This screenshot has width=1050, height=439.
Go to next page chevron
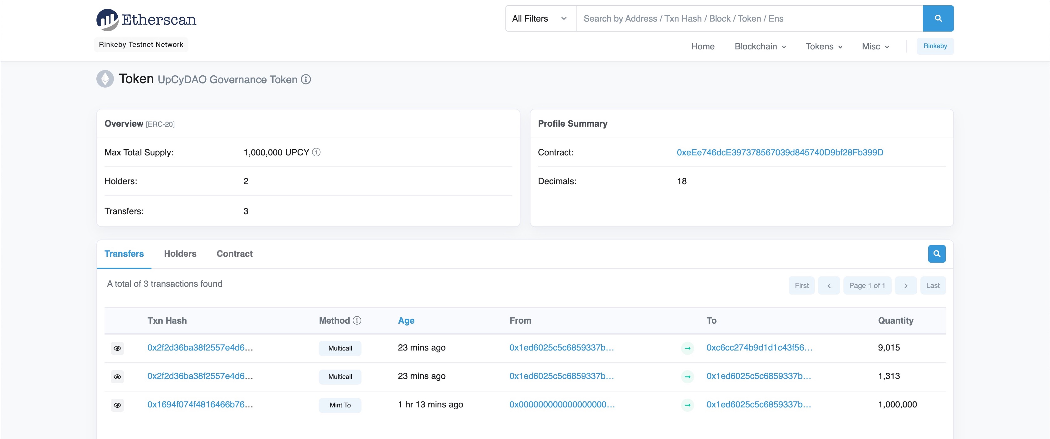(905, 285)
